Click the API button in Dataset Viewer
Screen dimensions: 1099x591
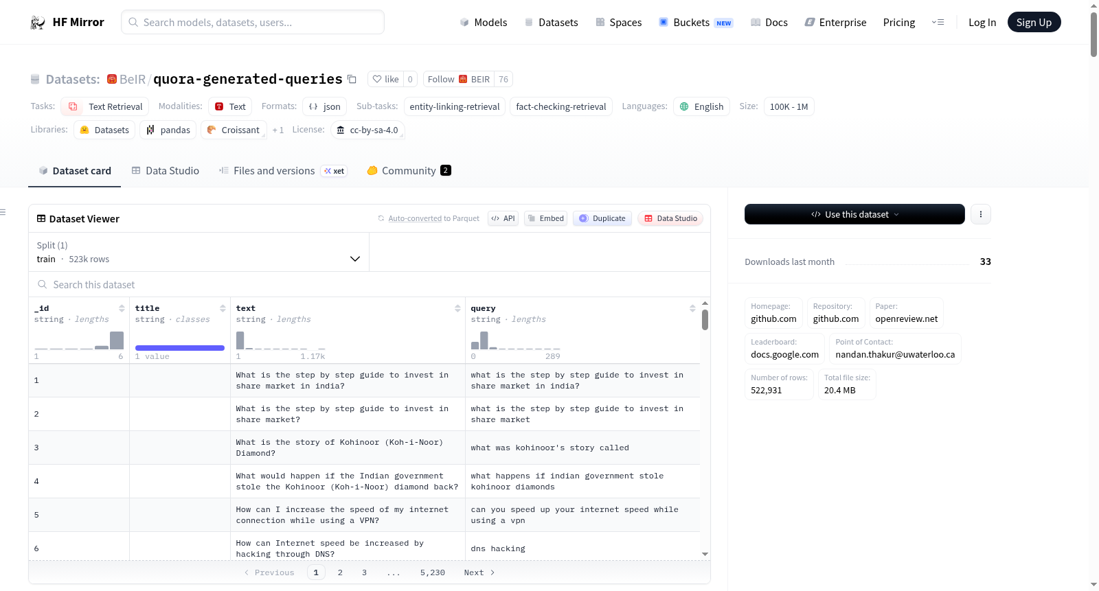pos(503,218)
